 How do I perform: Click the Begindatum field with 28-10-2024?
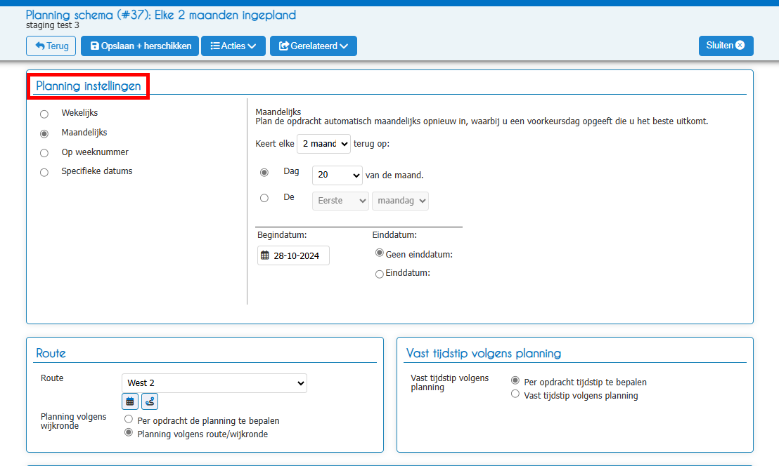pyautogui.click(x=293, y=255)
